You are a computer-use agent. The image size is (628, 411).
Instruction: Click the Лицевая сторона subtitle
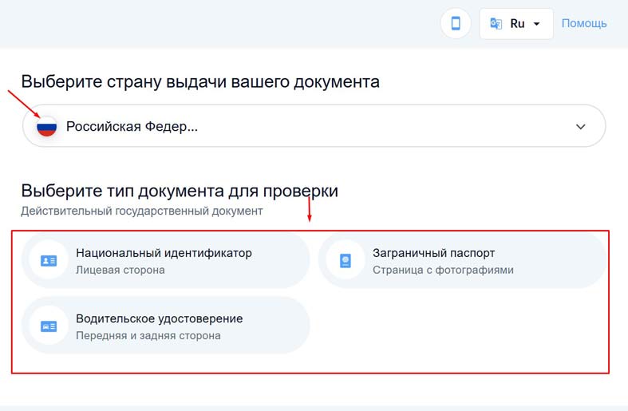[x=120, y=270]
